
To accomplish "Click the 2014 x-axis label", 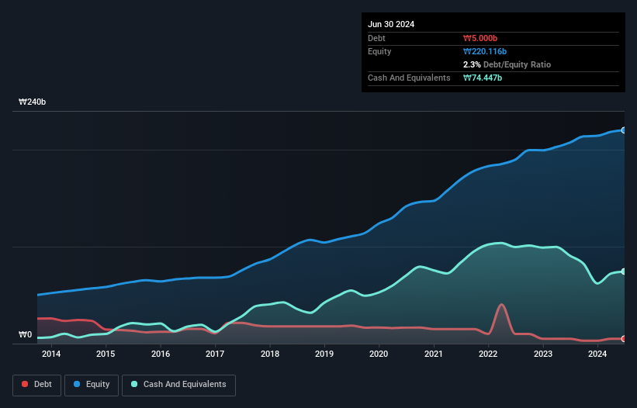I will coord(51,354).
